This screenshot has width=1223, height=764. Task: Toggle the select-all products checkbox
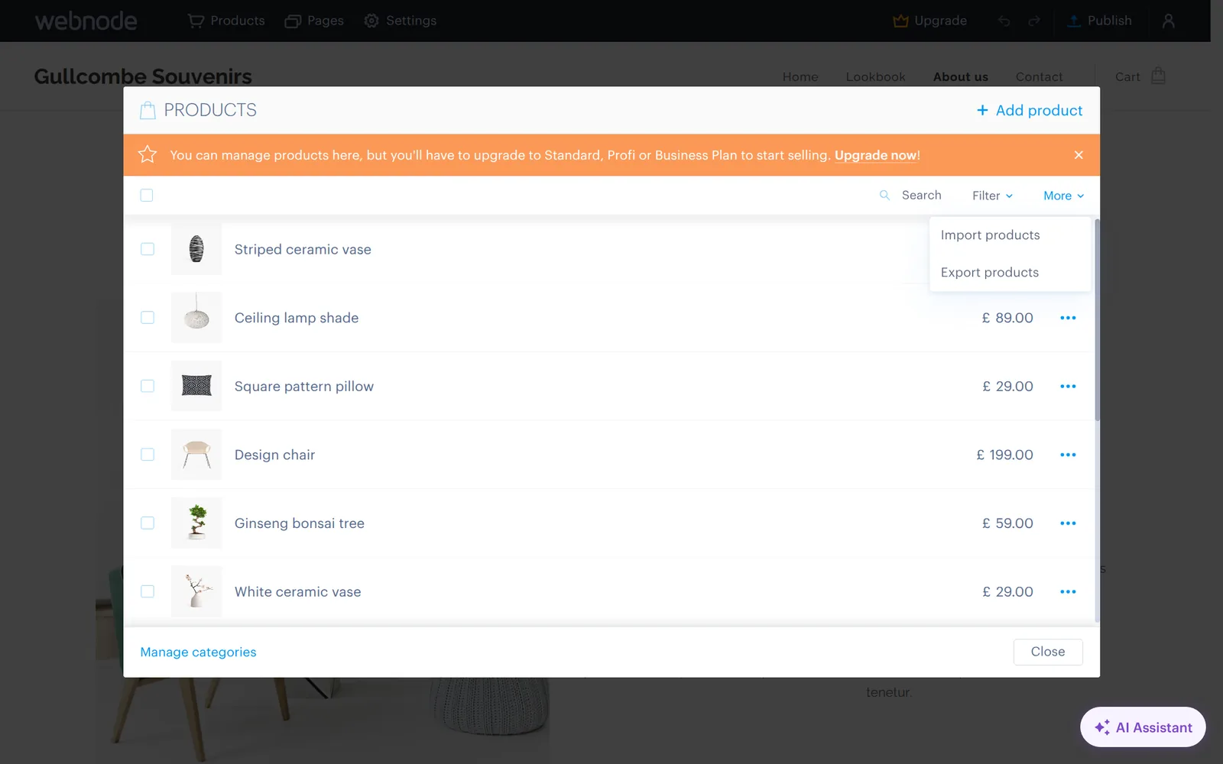point(147,196)
